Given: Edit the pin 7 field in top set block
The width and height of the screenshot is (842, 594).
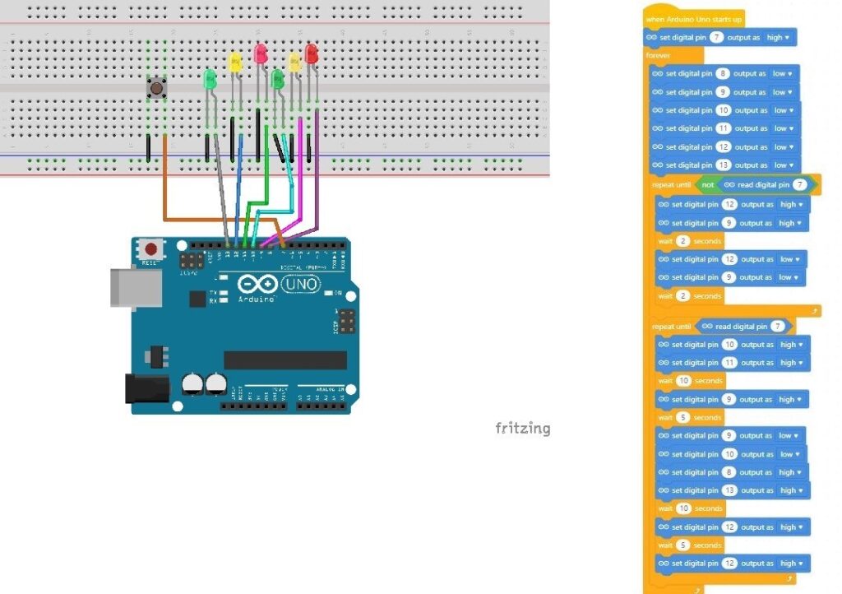Looking at the screenshot, I should click(x=716, y=38).
